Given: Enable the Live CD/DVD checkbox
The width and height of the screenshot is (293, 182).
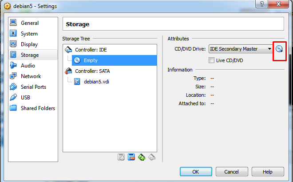Looking at the screenshot, I should [x=212, y=60].
